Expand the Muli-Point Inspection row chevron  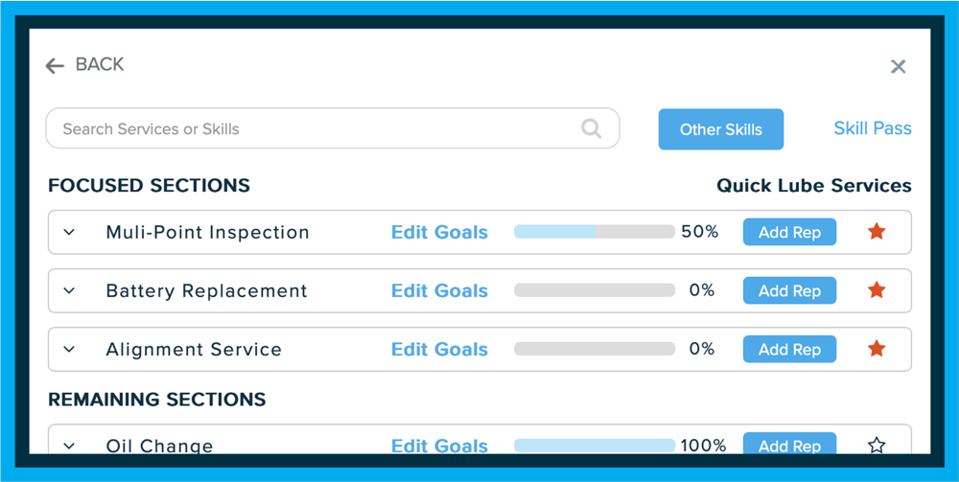click(x=70, y=232)
